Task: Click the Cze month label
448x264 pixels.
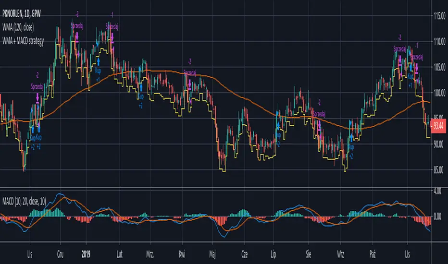Action: 245,254
